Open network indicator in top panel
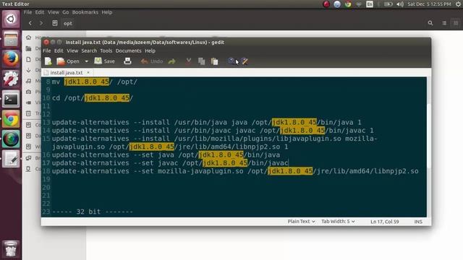The width and height of the screenshot is (463, 260). coord(359,4)
